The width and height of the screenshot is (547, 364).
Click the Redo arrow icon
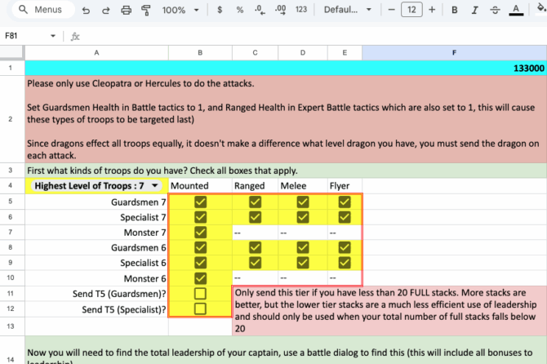105,10
